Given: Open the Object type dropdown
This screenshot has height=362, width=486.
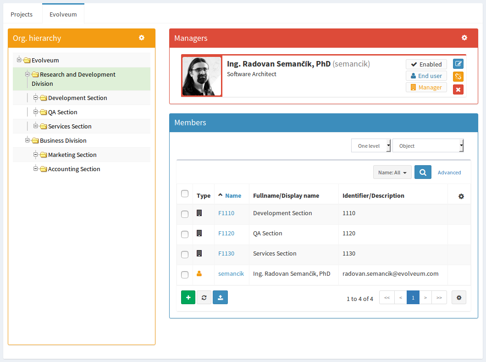Looking at the screenshot, I should 428,145.
